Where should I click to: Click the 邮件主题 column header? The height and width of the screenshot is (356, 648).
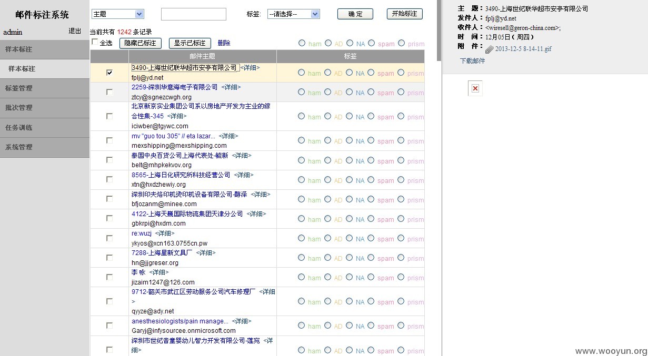pos(203,56)
